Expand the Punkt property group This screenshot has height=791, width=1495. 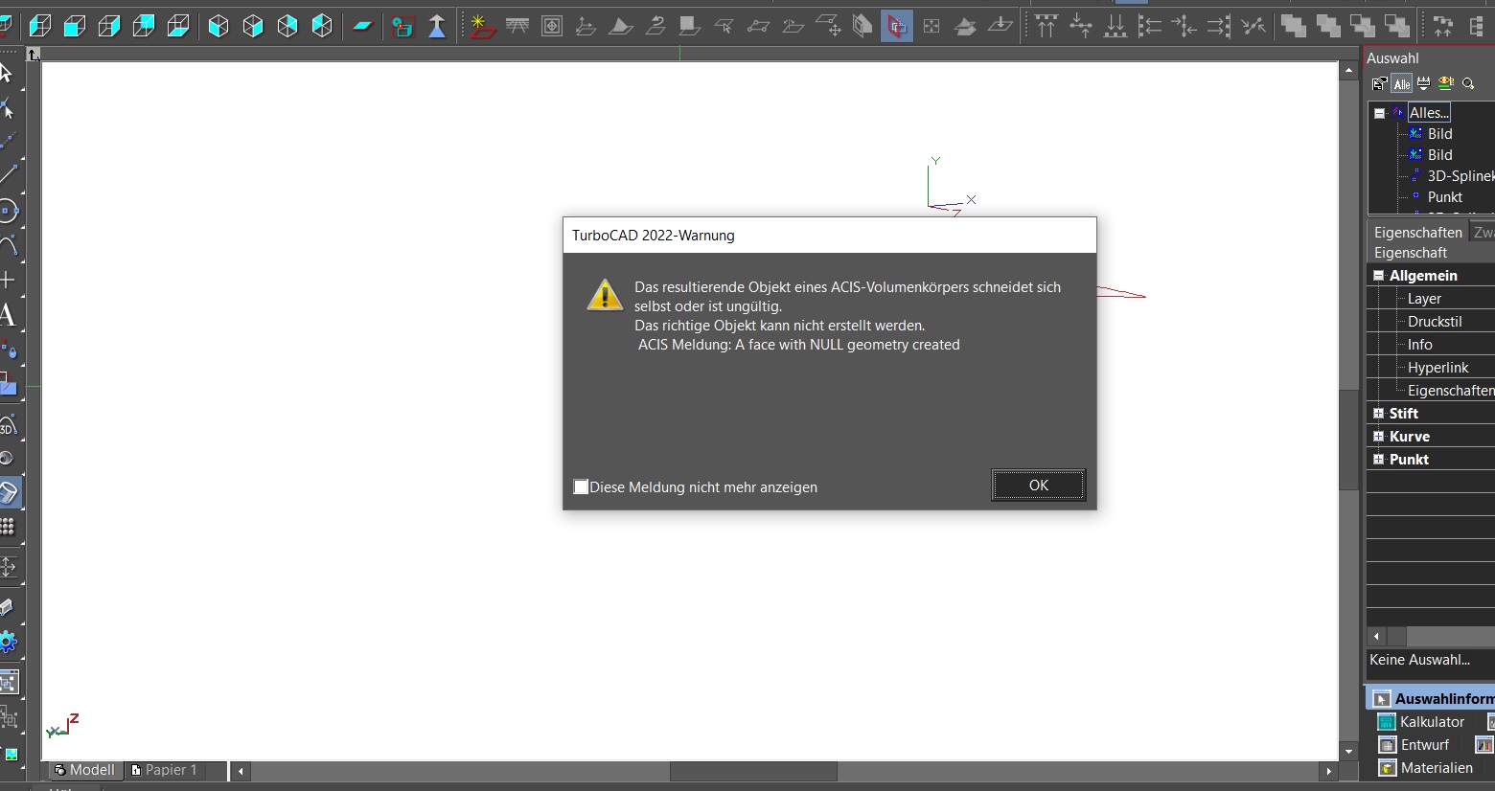tap(1378, 460)
